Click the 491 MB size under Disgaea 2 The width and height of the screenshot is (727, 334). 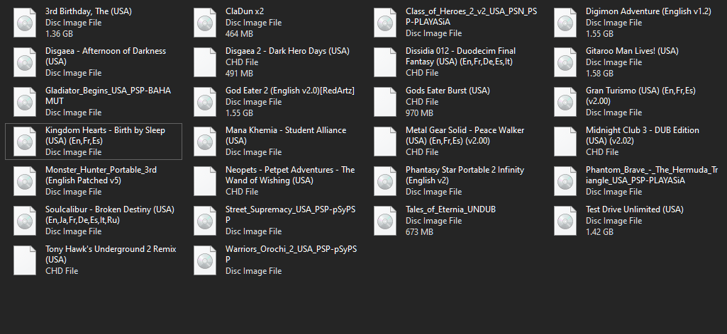click(x=239, y=74)
